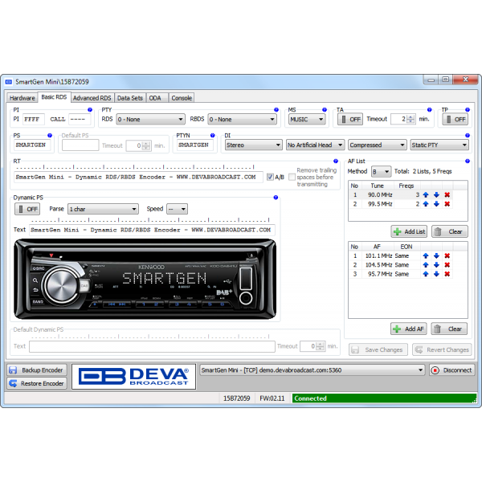Toggle the TA OFF switch

pyautogui.click(x=350, y=119)
